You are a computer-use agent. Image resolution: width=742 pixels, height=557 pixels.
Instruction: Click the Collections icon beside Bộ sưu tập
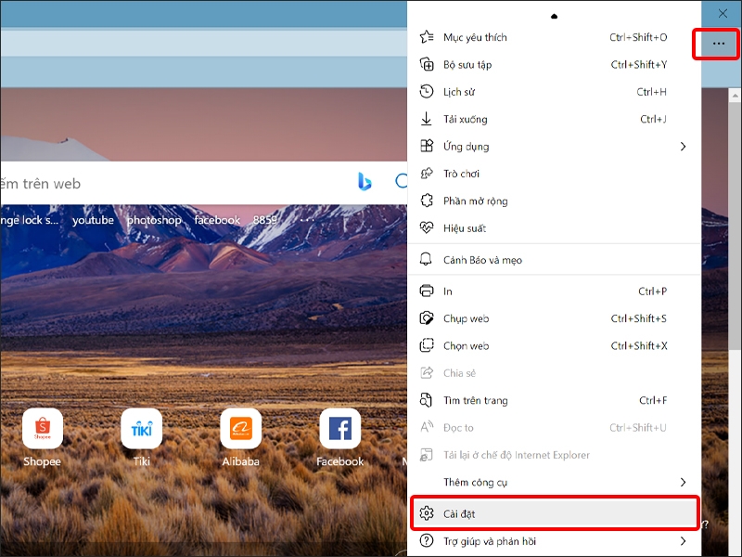pos(427,64)
